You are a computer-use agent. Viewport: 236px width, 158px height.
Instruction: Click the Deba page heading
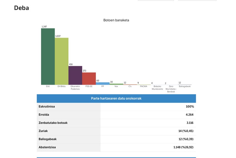point(22,8)
